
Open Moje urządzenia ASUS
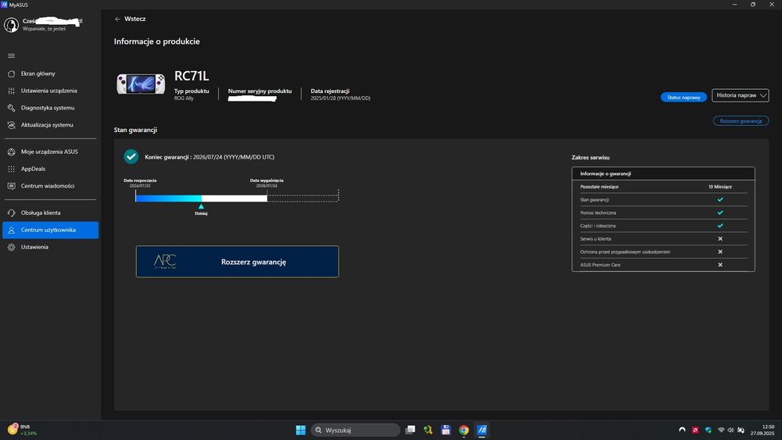point(50,152)
